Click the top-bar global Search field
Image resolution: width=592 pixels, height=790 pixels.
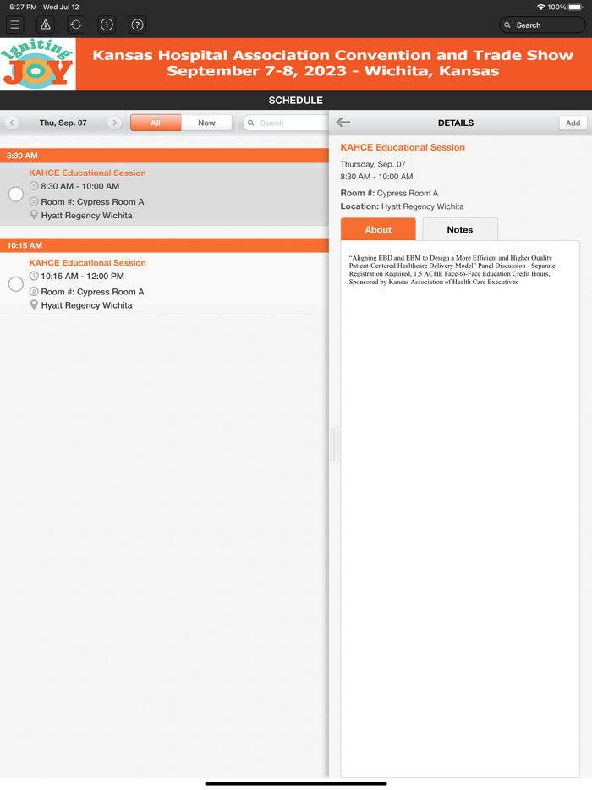pos(542,25)
